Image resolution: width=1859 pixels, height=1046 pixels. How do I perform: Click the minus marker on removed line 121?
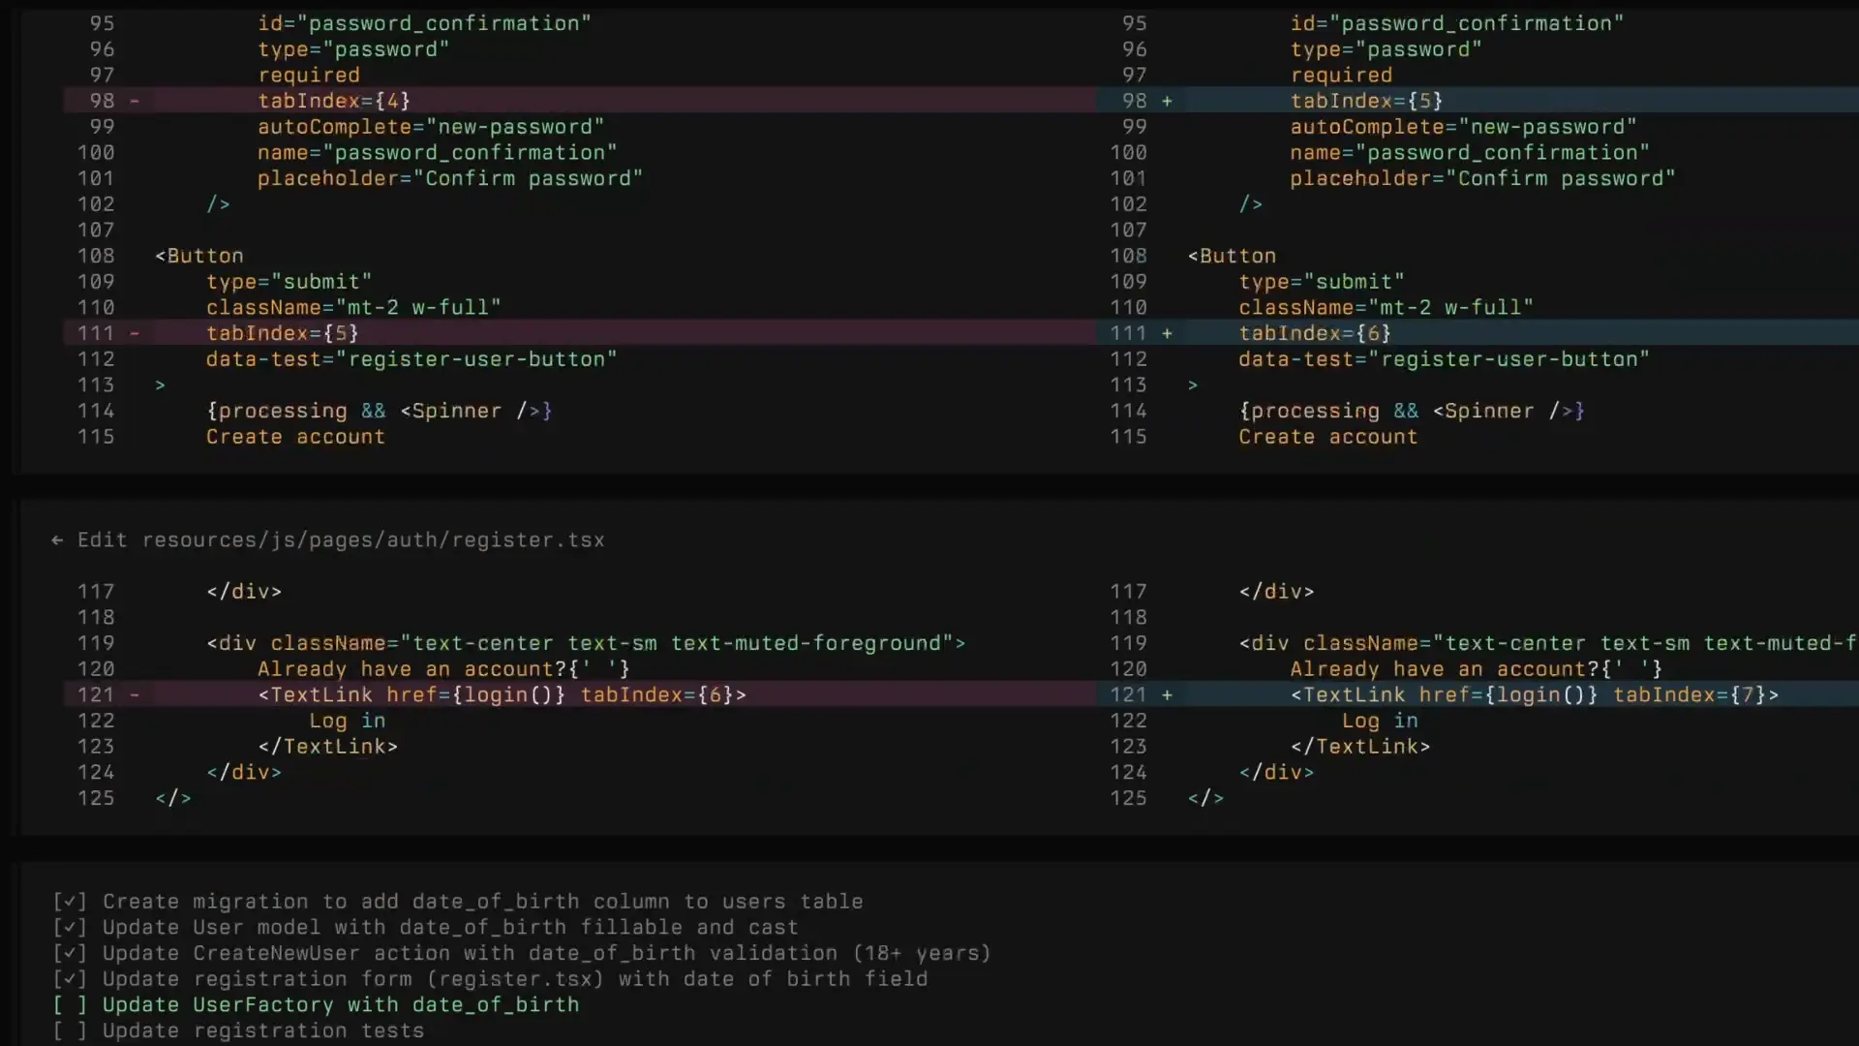135,694
